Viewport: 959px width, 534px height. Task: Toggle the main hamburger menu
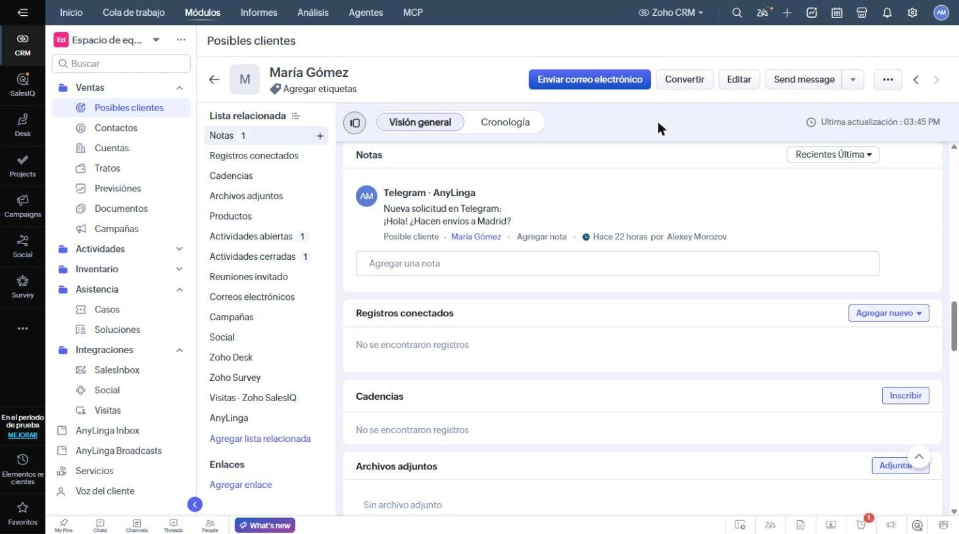[x=22, y=12]
